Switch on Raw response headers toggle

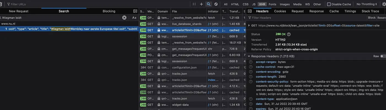[x=383, y=56]
